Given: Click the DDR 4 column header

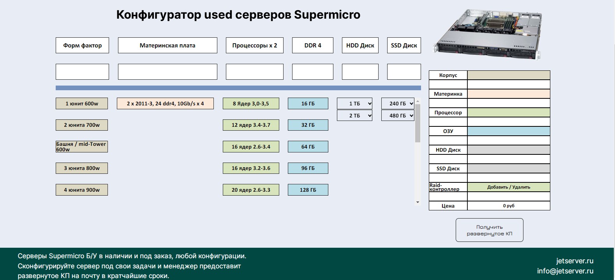Looking at the screenshot, I should point(313,45).
